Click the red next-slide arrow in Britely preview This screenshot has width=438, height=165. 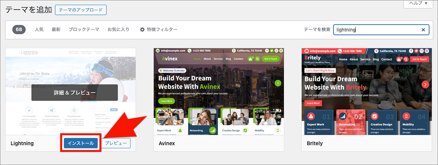[425, 84]
